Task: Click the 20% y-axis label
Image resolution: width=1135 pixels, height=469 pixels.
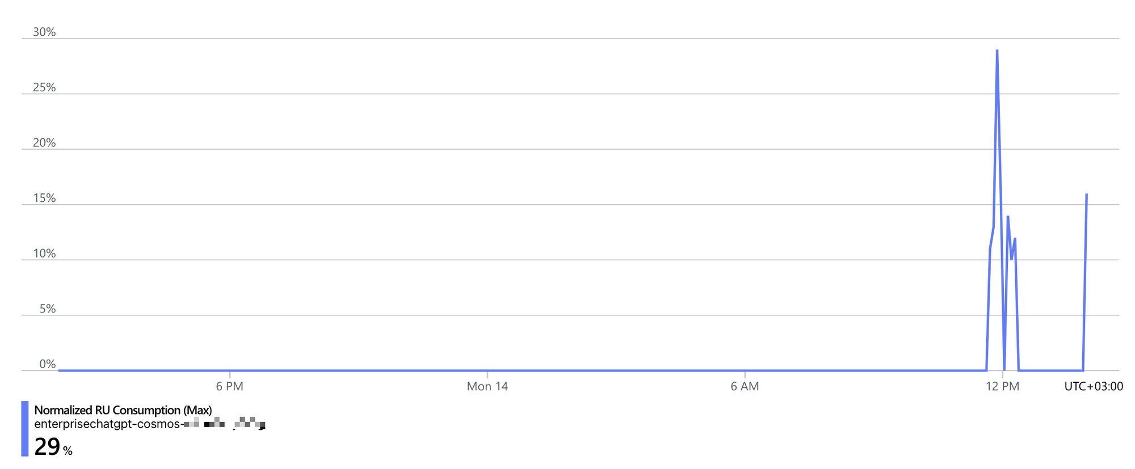Action: [44, 143]
